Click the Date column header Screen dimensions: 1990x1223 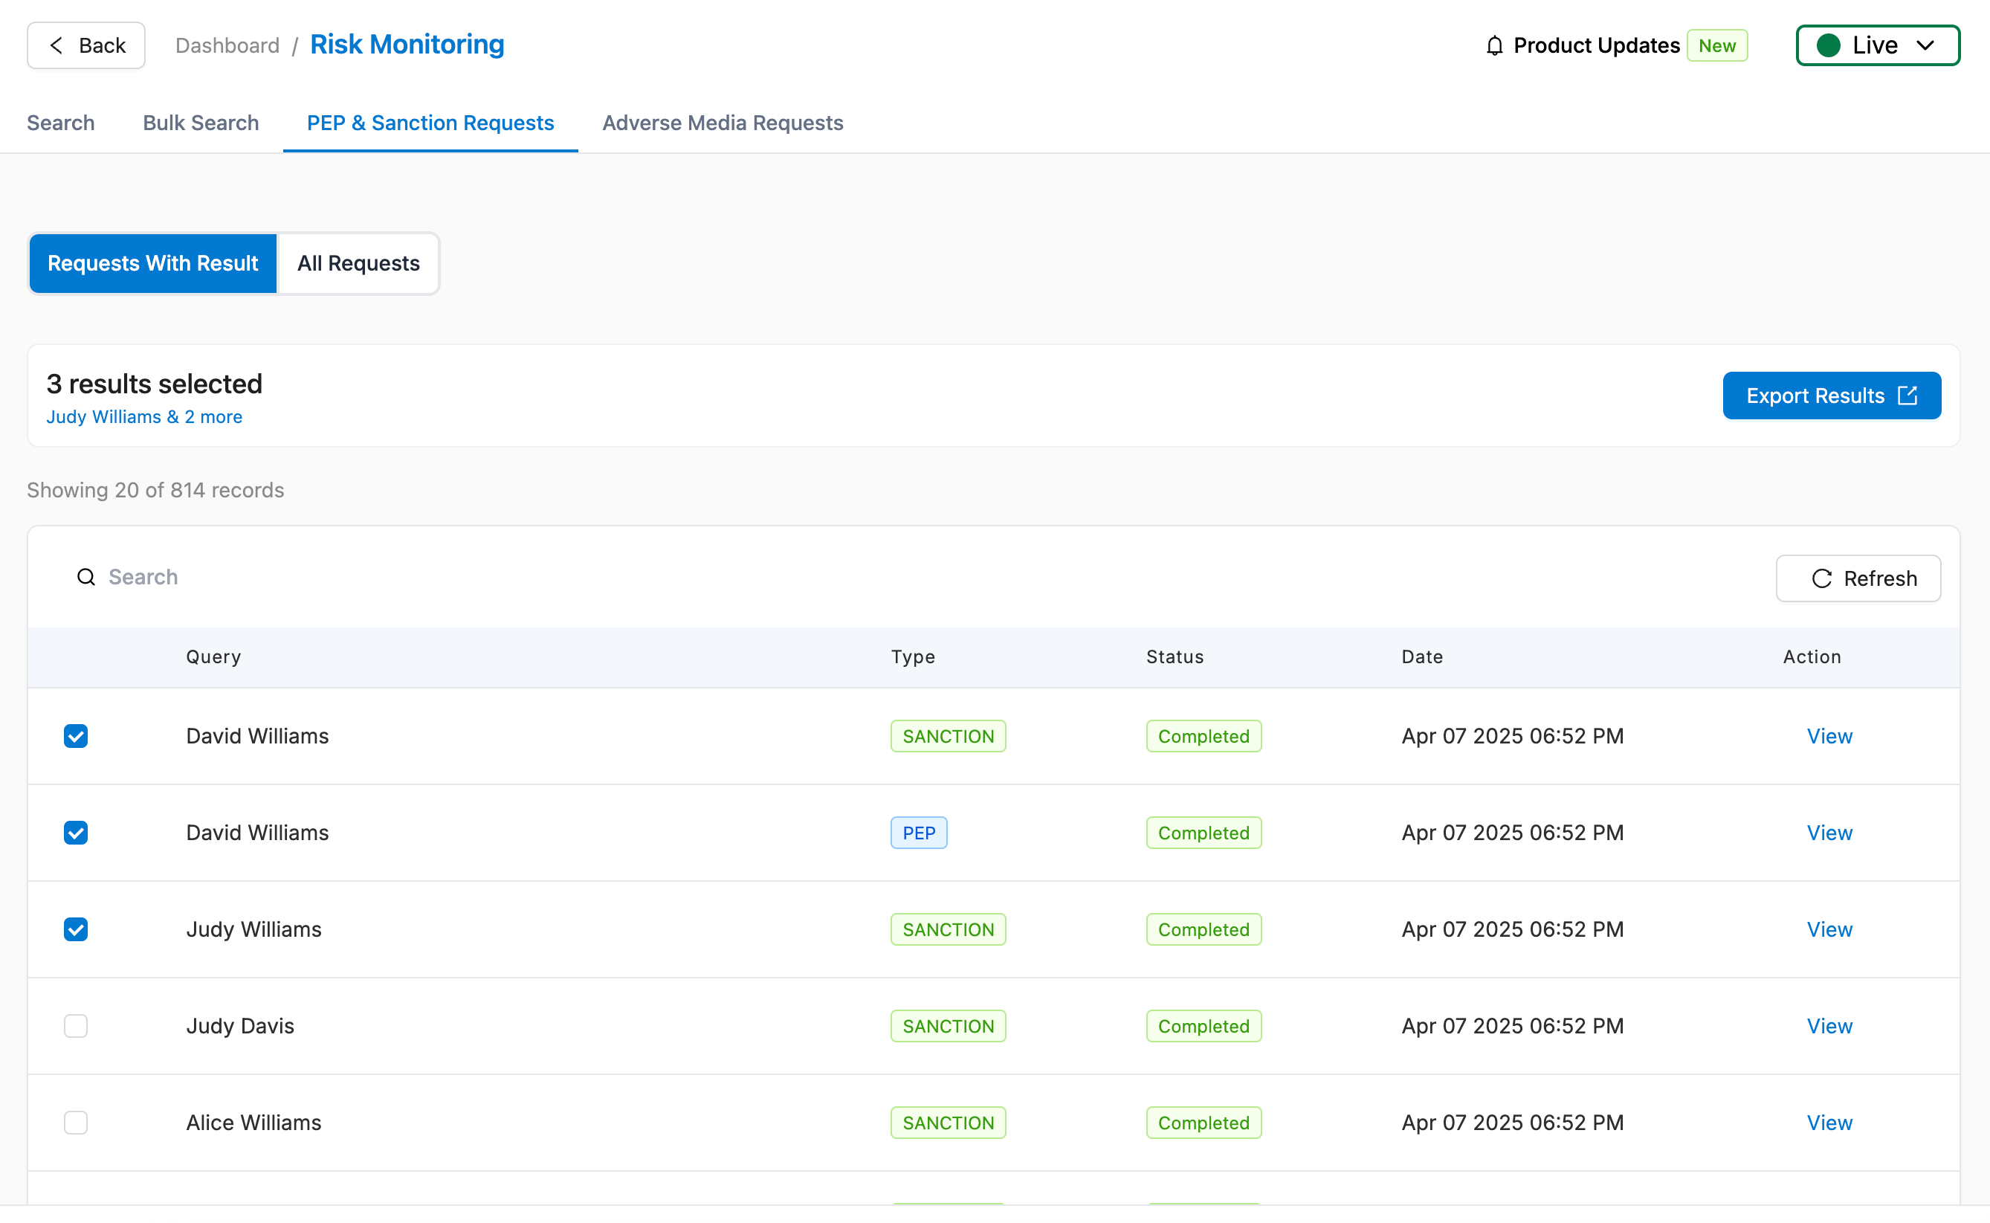pos(1422,656)
